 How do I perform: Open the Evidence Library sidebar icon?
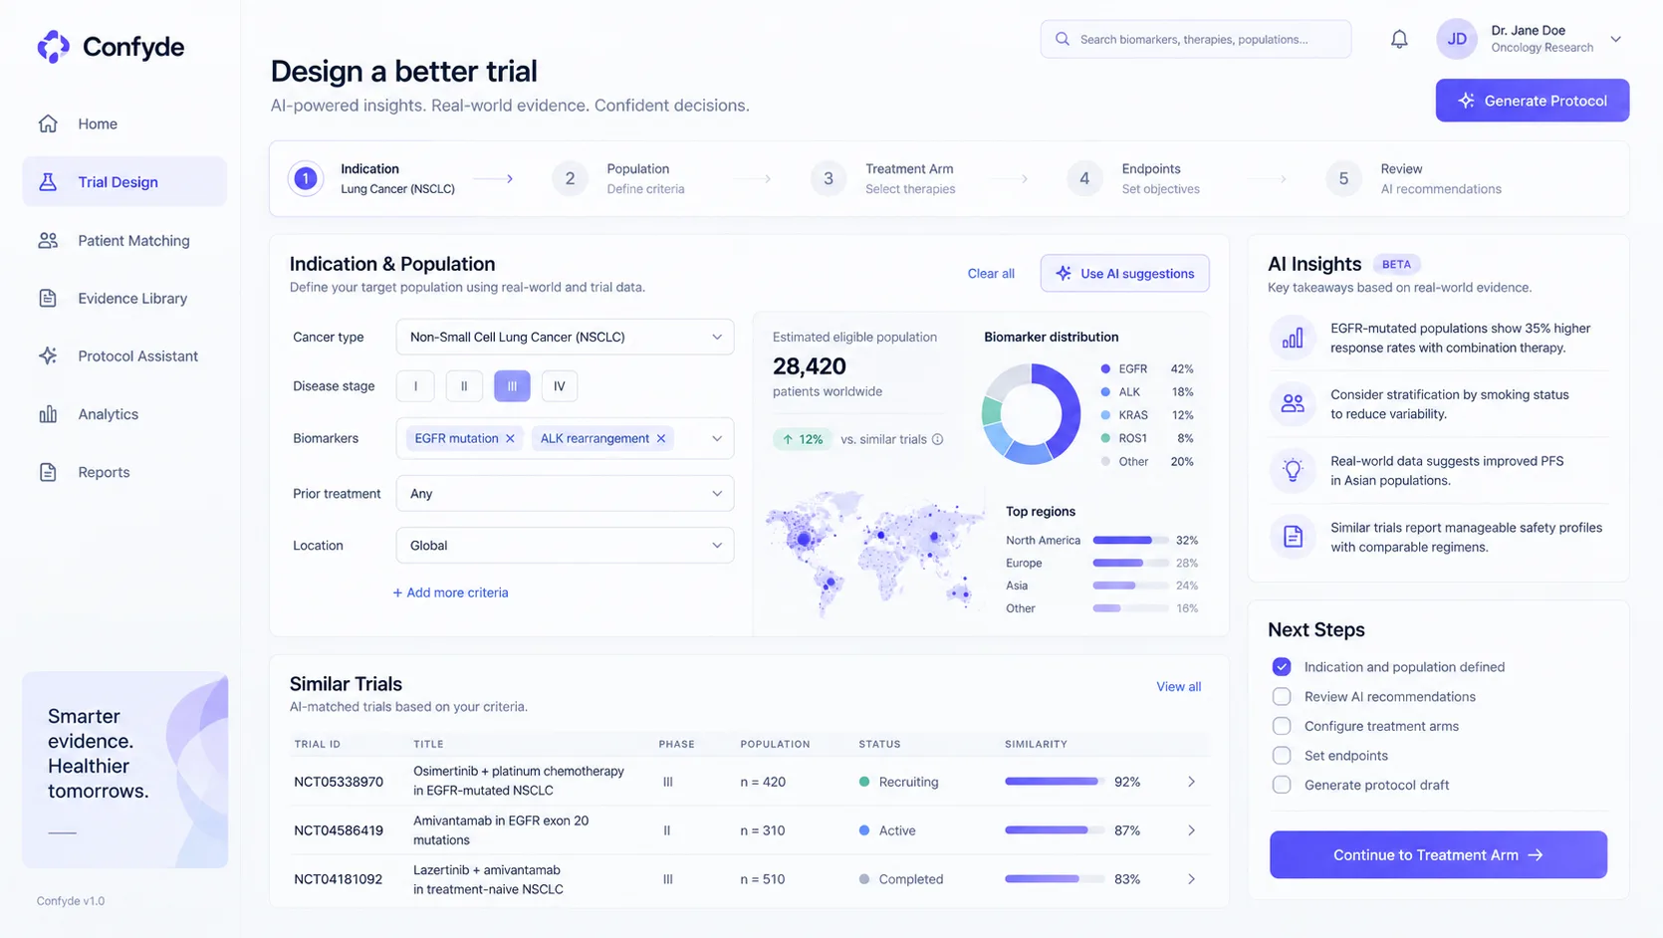48,298
